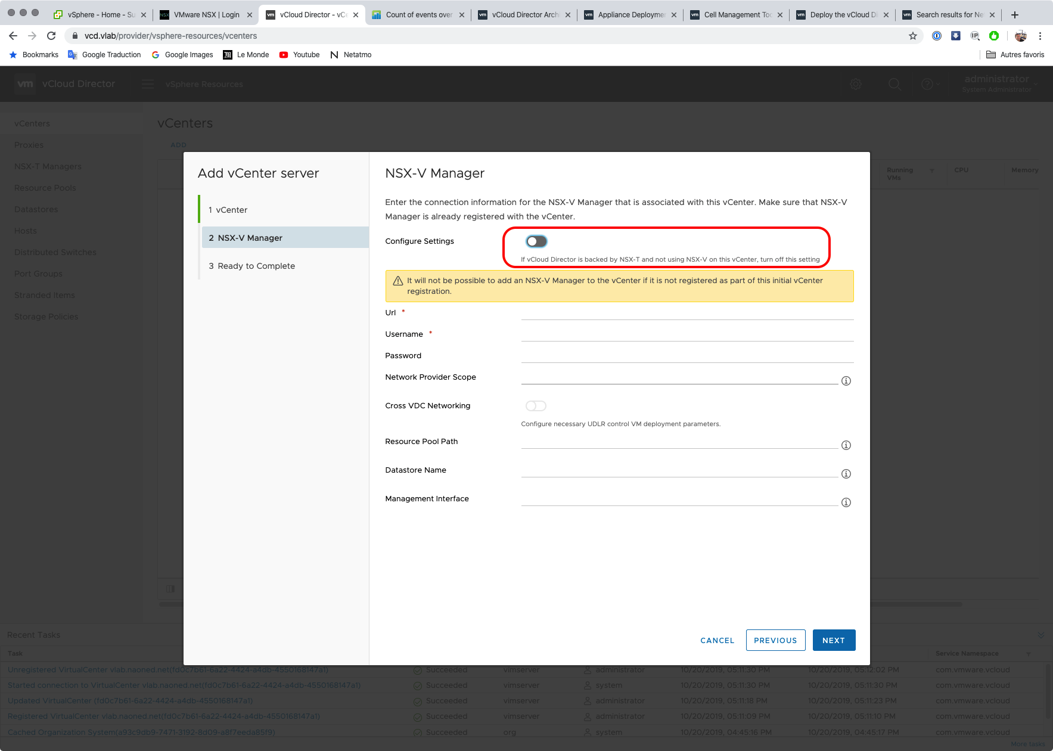Image resolution: width=1053 pixels, height=751 pixels.
Task: Select Ready to Complete wizard step
Action: [256, 266]
